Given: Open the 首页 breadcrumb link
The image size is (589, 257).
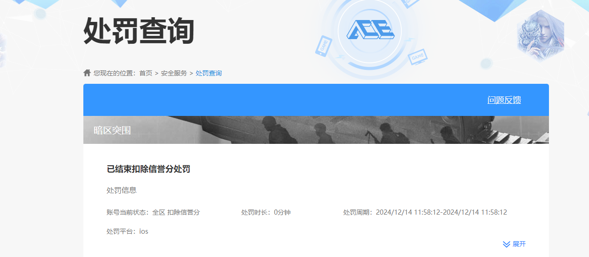Looking at the screenshot, I should tap(146, 73).
